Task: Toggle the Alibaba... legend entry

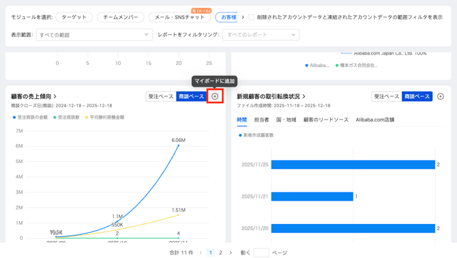Action: [x=317, y=66]
